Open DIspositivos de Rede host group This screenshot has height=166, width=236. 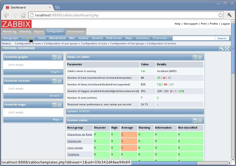point(80,134)
